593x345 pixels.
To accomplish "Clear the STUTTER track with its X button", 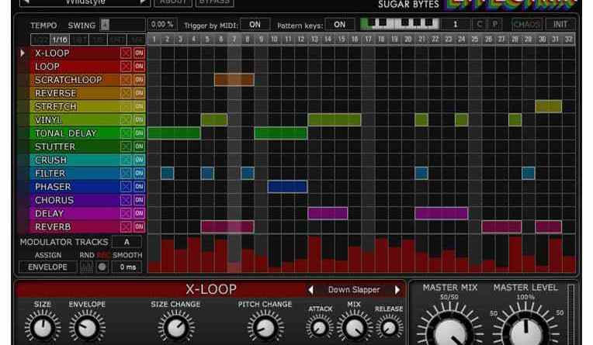I will coord(126,147).
